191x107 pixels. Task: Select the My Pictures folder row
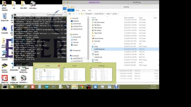point(125,28)
